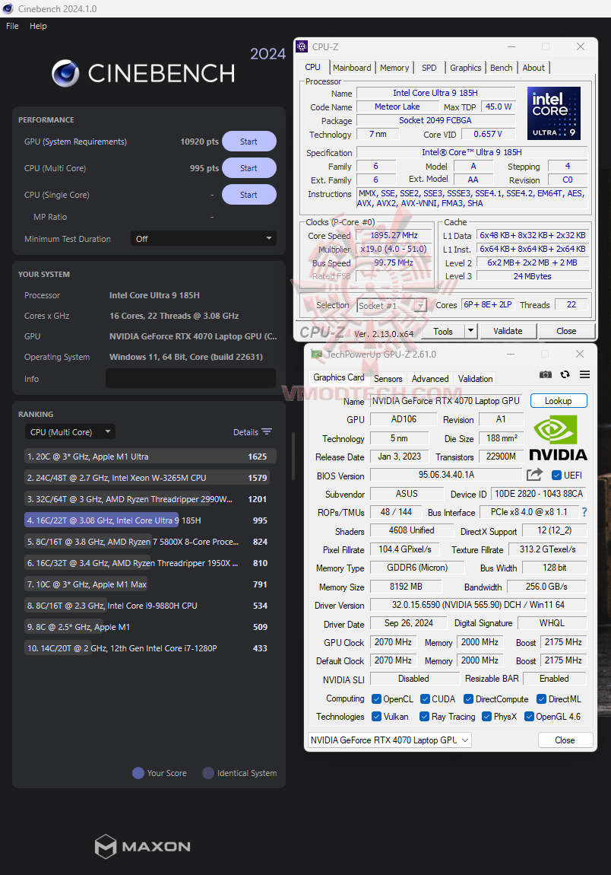Switch to the Sensors tab in GPU-Z
The width and height of the screenshot is (611, 875).
pos(388,378)
